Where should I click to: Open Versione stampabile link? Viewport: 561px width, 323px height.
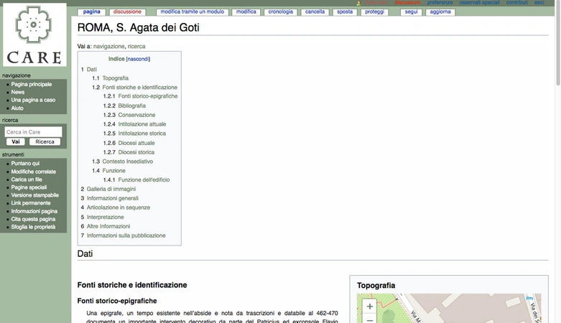pos(34,195)
